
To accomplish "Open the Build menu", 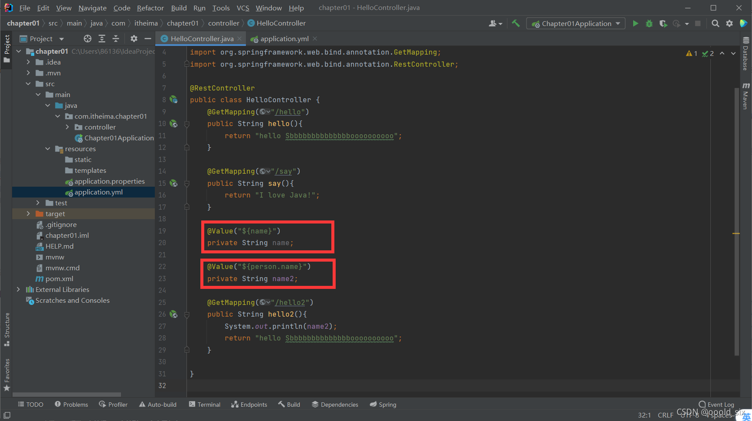I will (179, 8).
